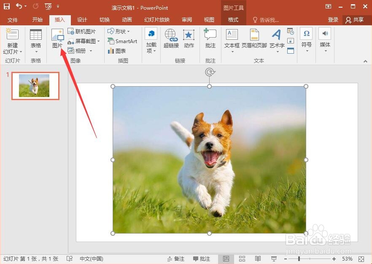Expand the 新建幻灯片 dropdown arrow
The image size is (372, 264).
(21, 52)
